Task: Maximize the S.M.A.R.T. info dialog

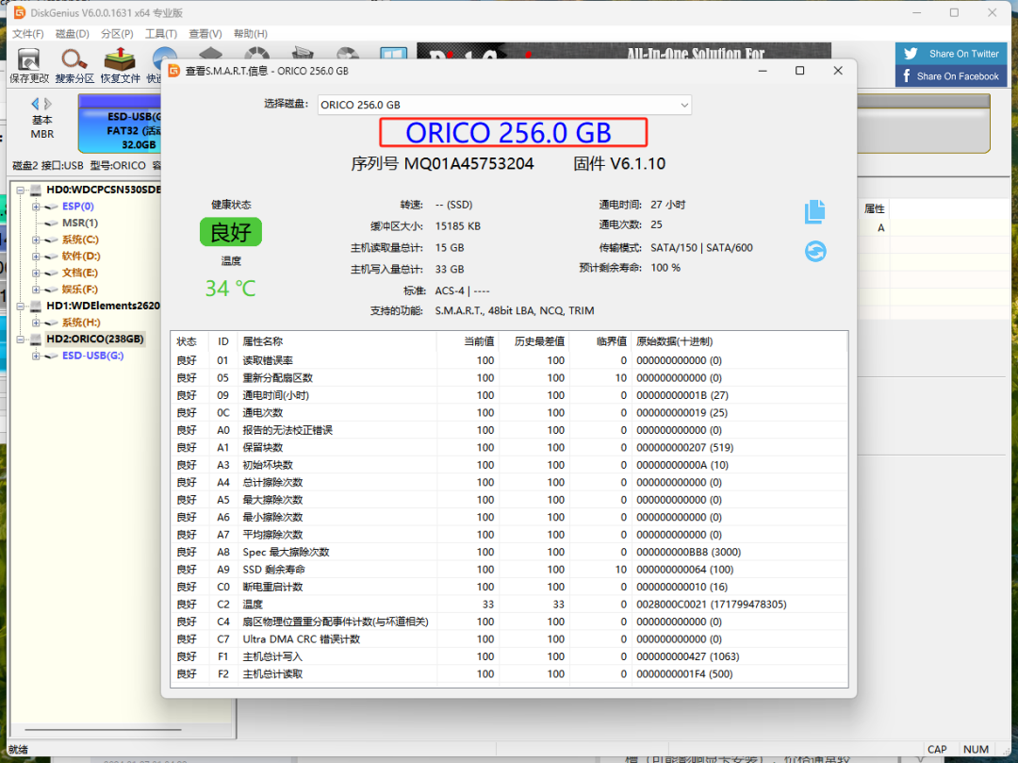Action: tap(800, 71)
